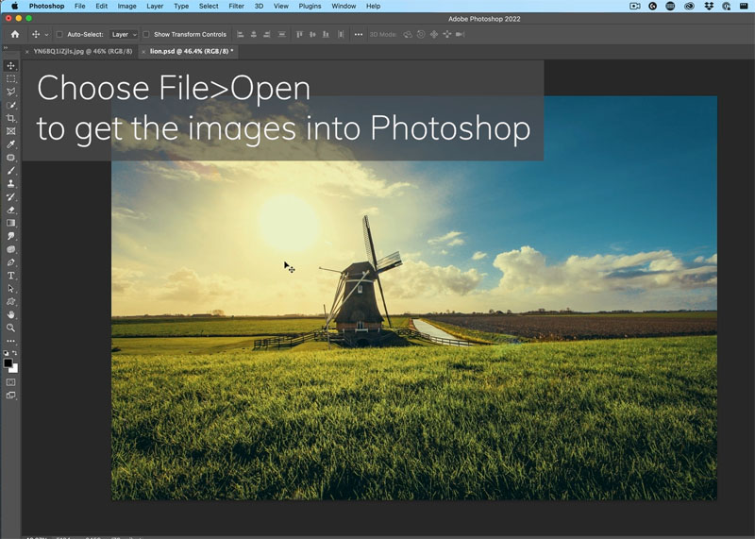
Task: Align horizontal centers in options bar
Action: click(254, 34)
